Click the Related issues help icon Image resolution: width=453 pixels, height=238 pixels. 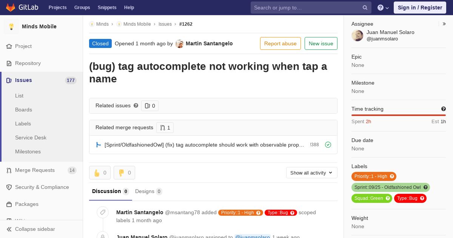coord(136,106)
